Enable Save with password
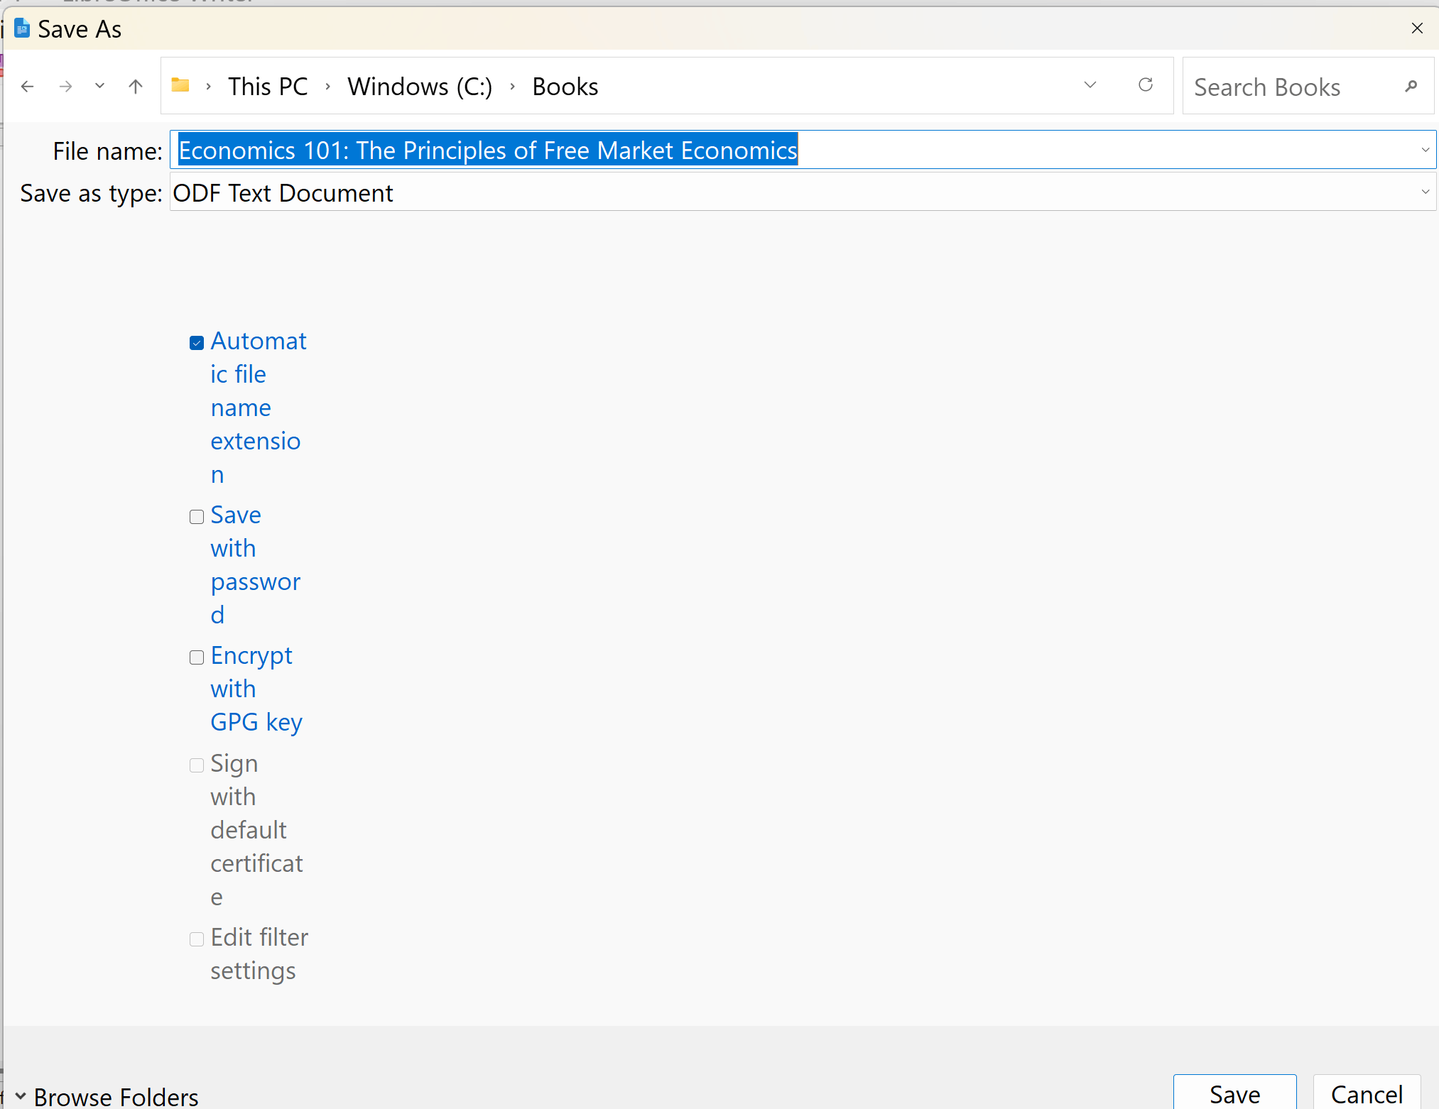Screen dimensions: 1439x1109 click(x=196, y=517)
